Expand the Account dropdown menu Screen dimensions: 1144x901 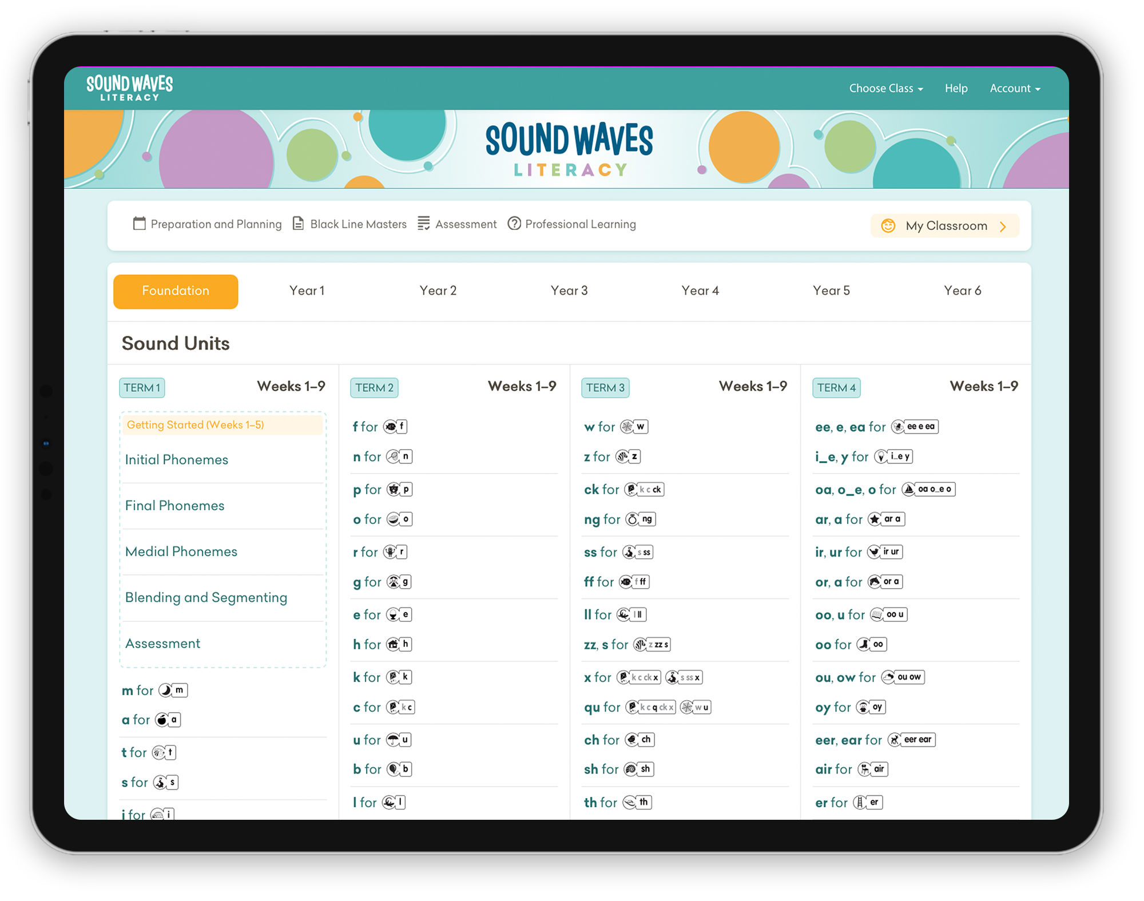pos(1015,89)
